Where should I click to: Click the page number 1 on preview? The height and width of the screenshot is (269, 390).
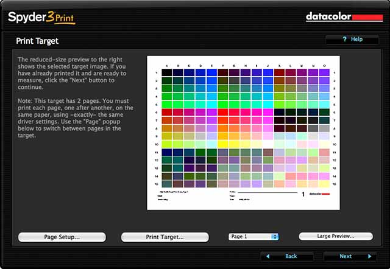click(x=303, y=194)
